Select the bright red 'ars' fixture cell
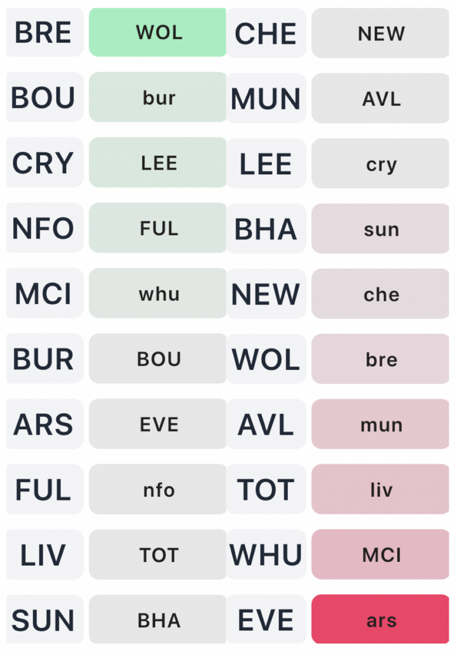This screenshot has height=651, width=457. pyautogui.click(x=381, y=619)
